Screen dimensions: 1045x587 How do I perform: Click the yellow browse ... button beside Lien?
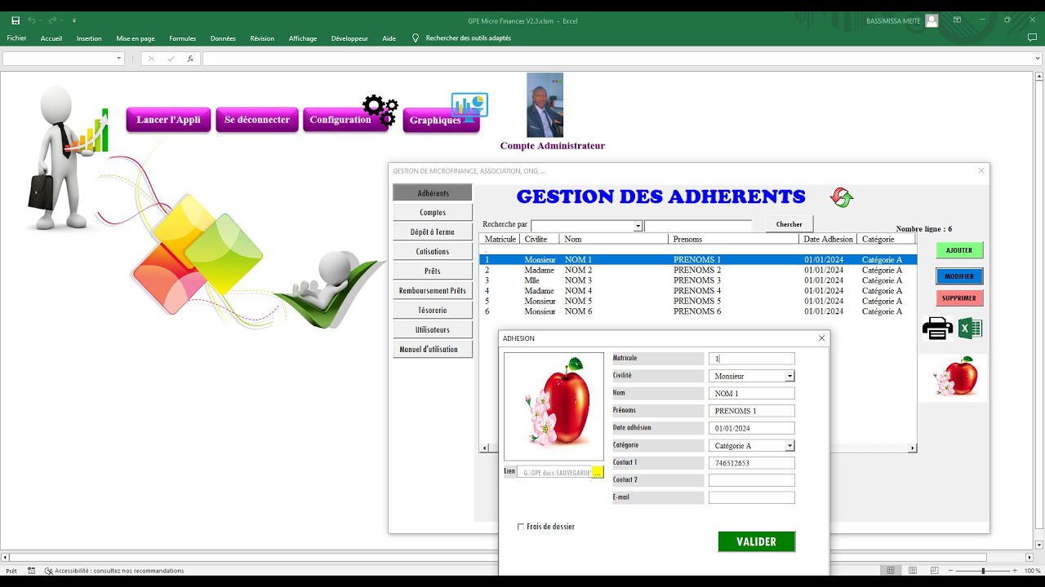tap(598, 472)
